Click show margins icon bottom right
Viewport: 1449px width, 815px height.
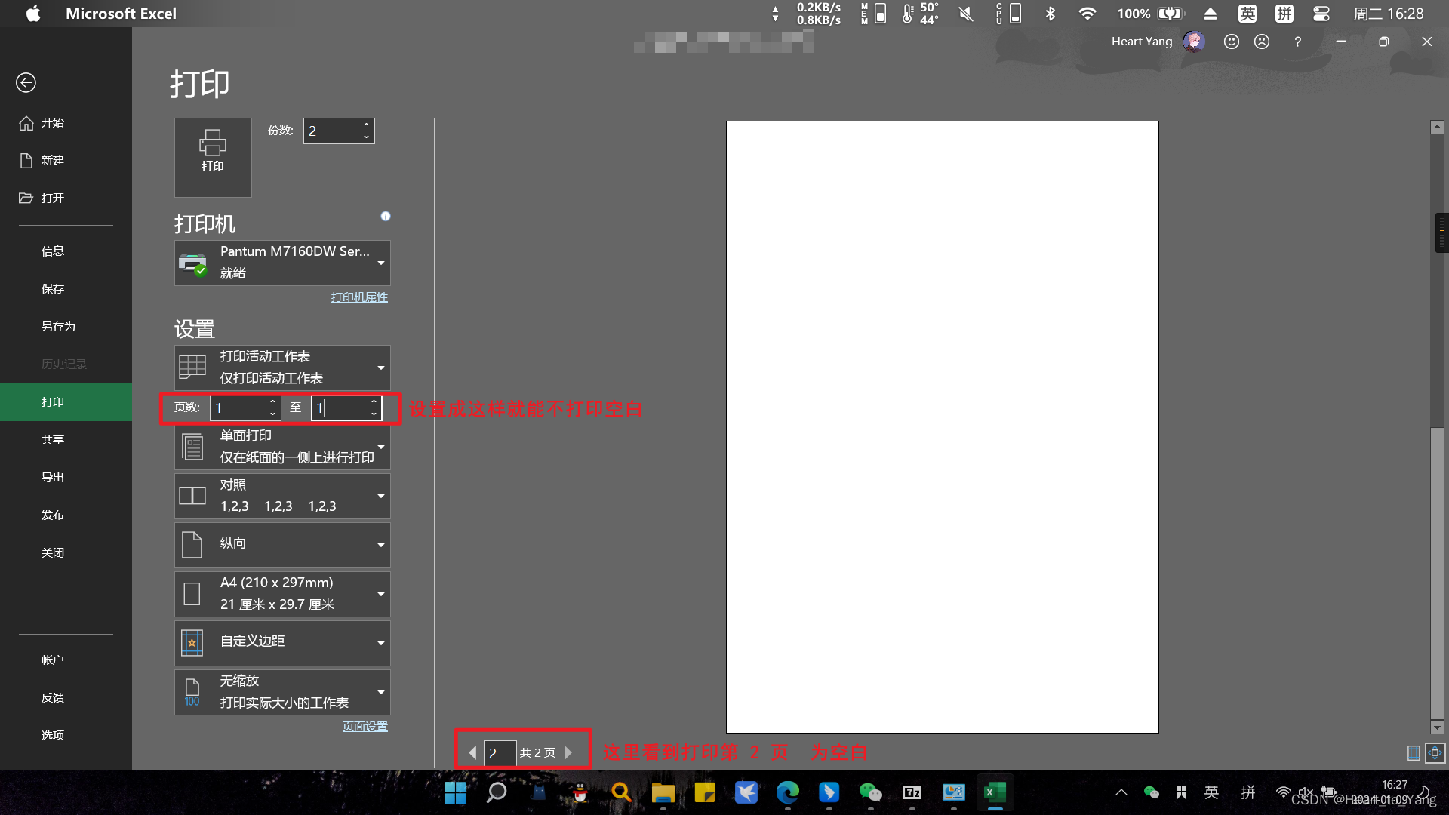tap(1414, 752)
